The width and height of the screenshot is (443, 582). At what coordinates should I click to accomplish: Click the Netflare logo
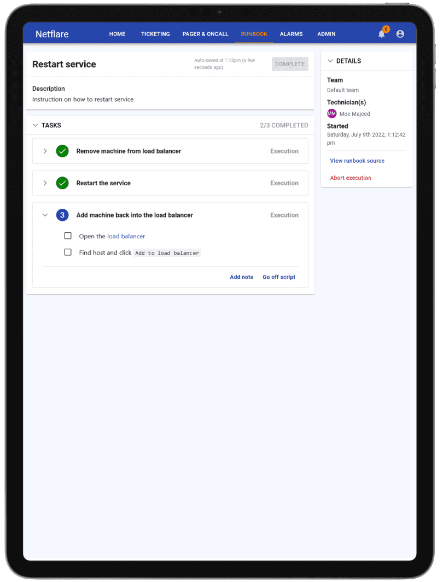click(x=52, y=34)
